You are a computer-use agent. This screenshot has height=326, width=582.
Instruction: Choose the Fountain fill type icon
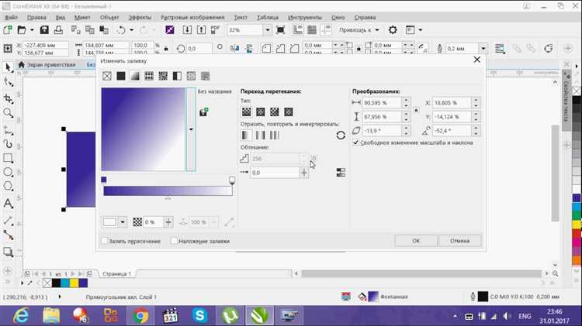point(135,76)
